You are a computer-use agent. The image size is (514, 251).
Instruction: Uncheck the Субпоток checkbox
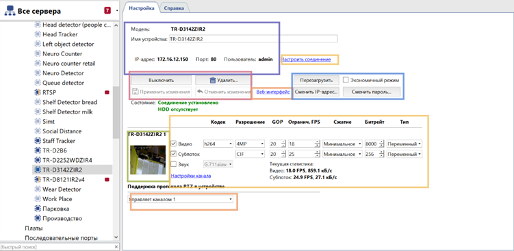(x=175, y=154)
